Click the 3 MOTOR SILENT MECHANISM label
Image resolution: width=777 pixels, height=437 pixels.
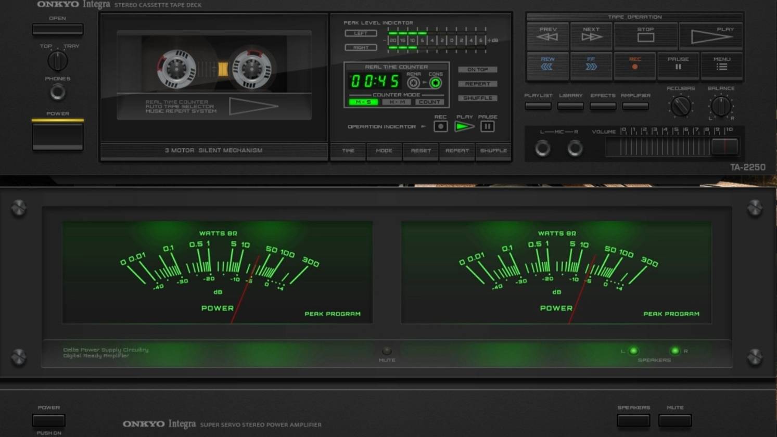214,150
